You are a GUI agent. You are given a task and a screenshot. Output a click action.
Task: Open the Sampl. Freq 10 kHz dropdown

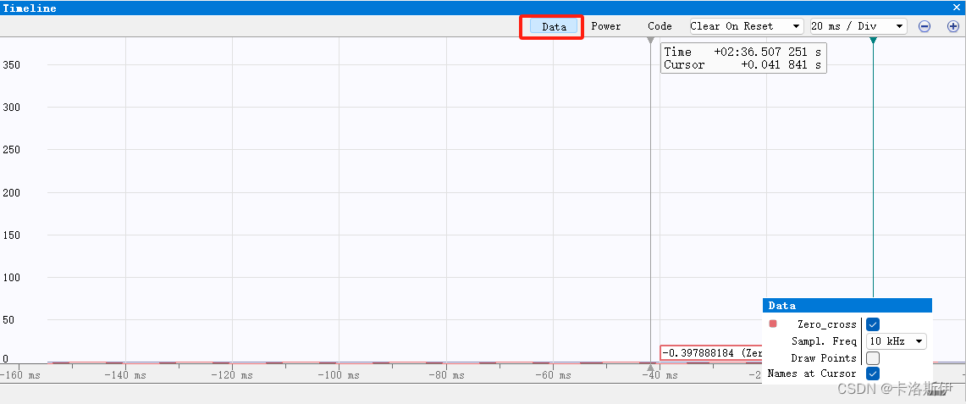(x=897, y=341)
